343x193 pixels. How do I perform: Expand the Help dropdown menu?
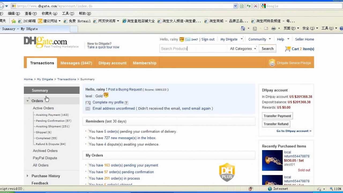pos(288,39)
